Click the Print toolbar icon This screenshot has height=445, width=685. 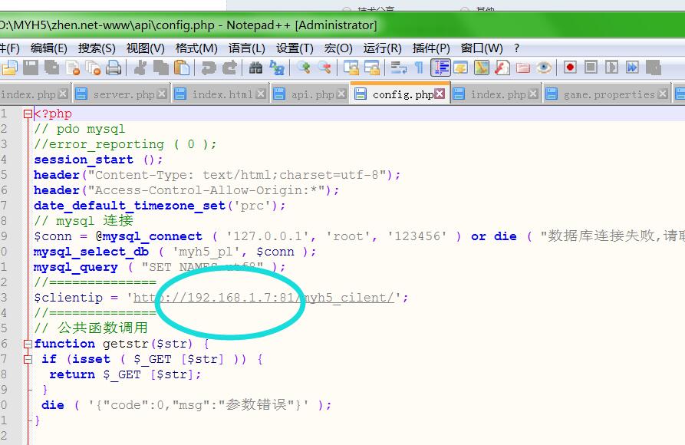(114, 68)
